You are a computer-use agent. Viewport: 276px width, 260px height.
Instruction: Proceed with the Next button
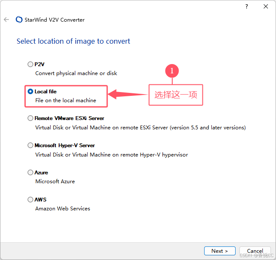220,251
